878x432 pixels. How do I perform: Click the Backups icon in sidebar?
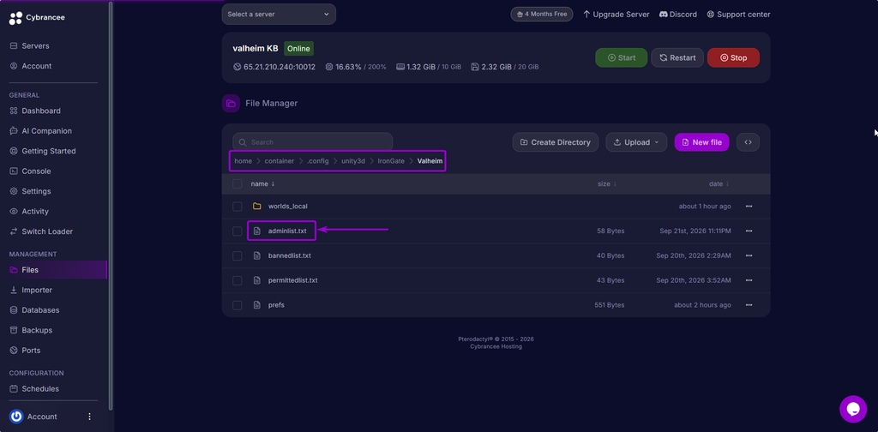[x=14, y=330]
